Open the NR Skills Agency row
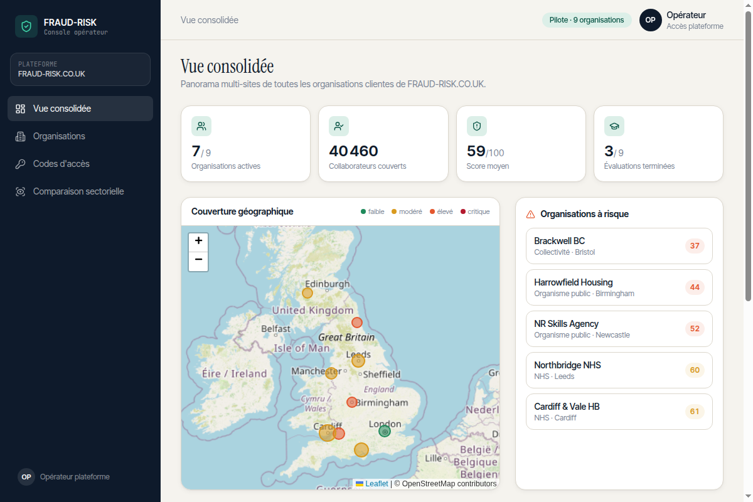This screenshot has height=502, width=753. pyautogui.click(x=619, y=329)
